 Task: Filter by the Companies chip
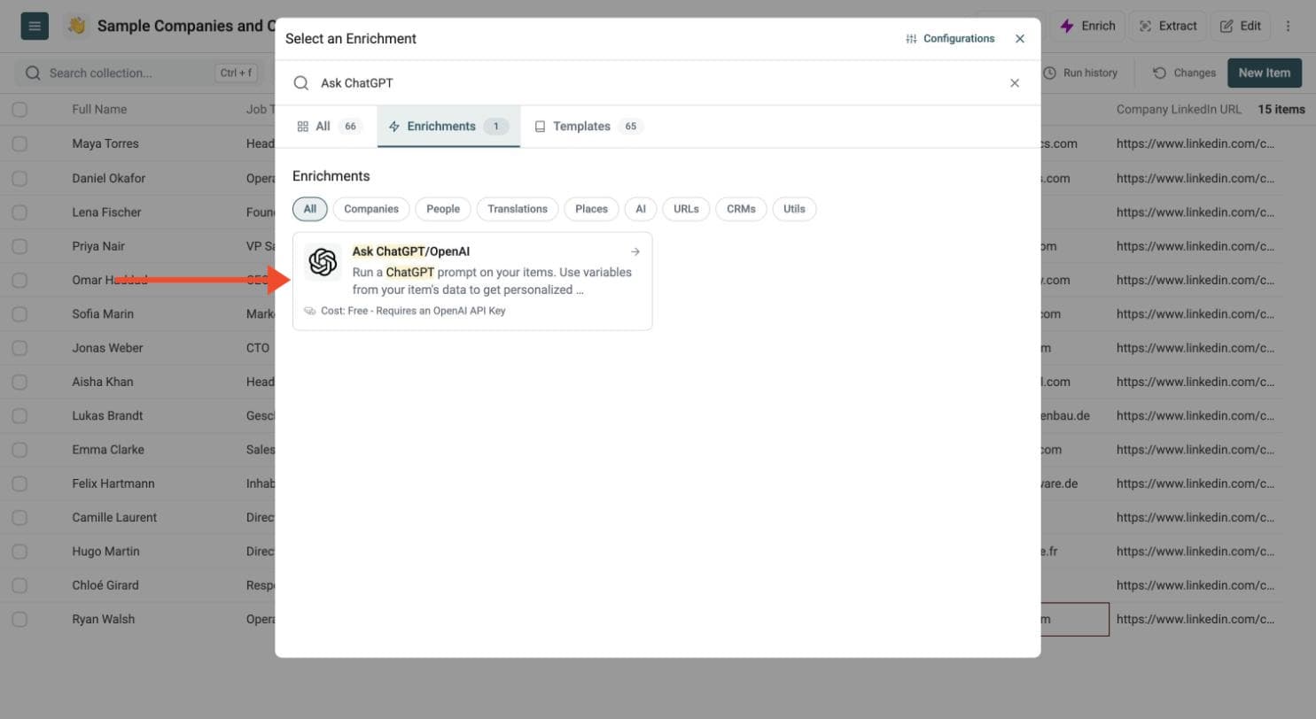tap(371, 209)
